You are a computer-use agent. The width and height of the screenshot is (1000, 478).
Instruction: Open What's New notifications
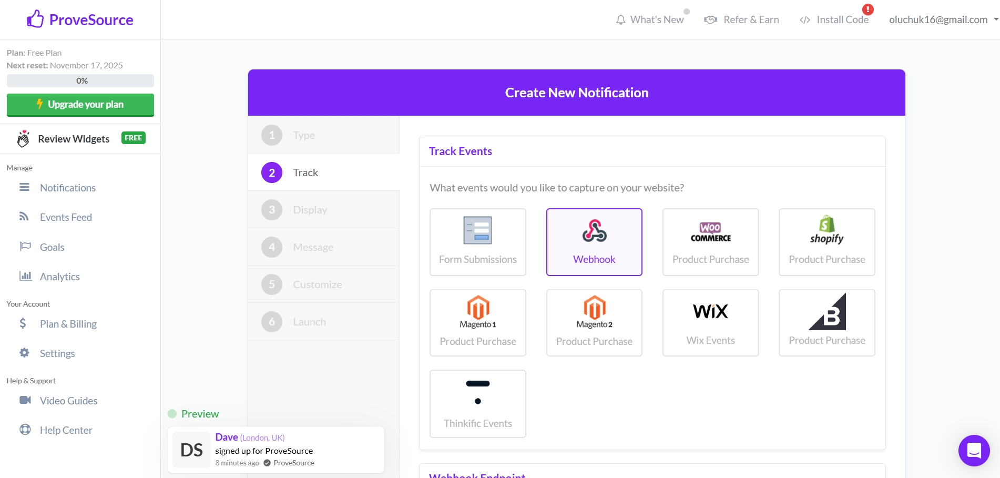[x=650, y=19]
